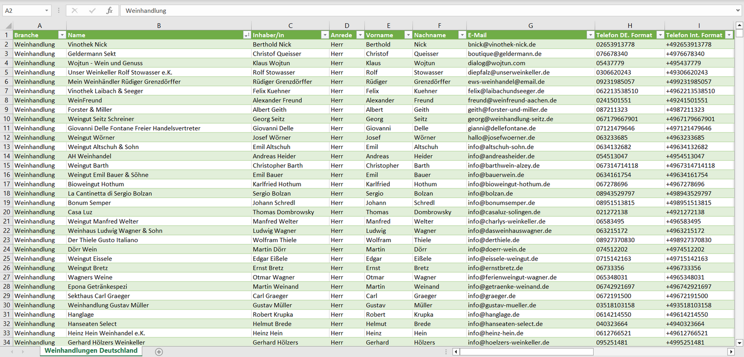This screenshot has height=357, width=744.
Task: Add a new sheet with plus button
Action: click(159, 352)
